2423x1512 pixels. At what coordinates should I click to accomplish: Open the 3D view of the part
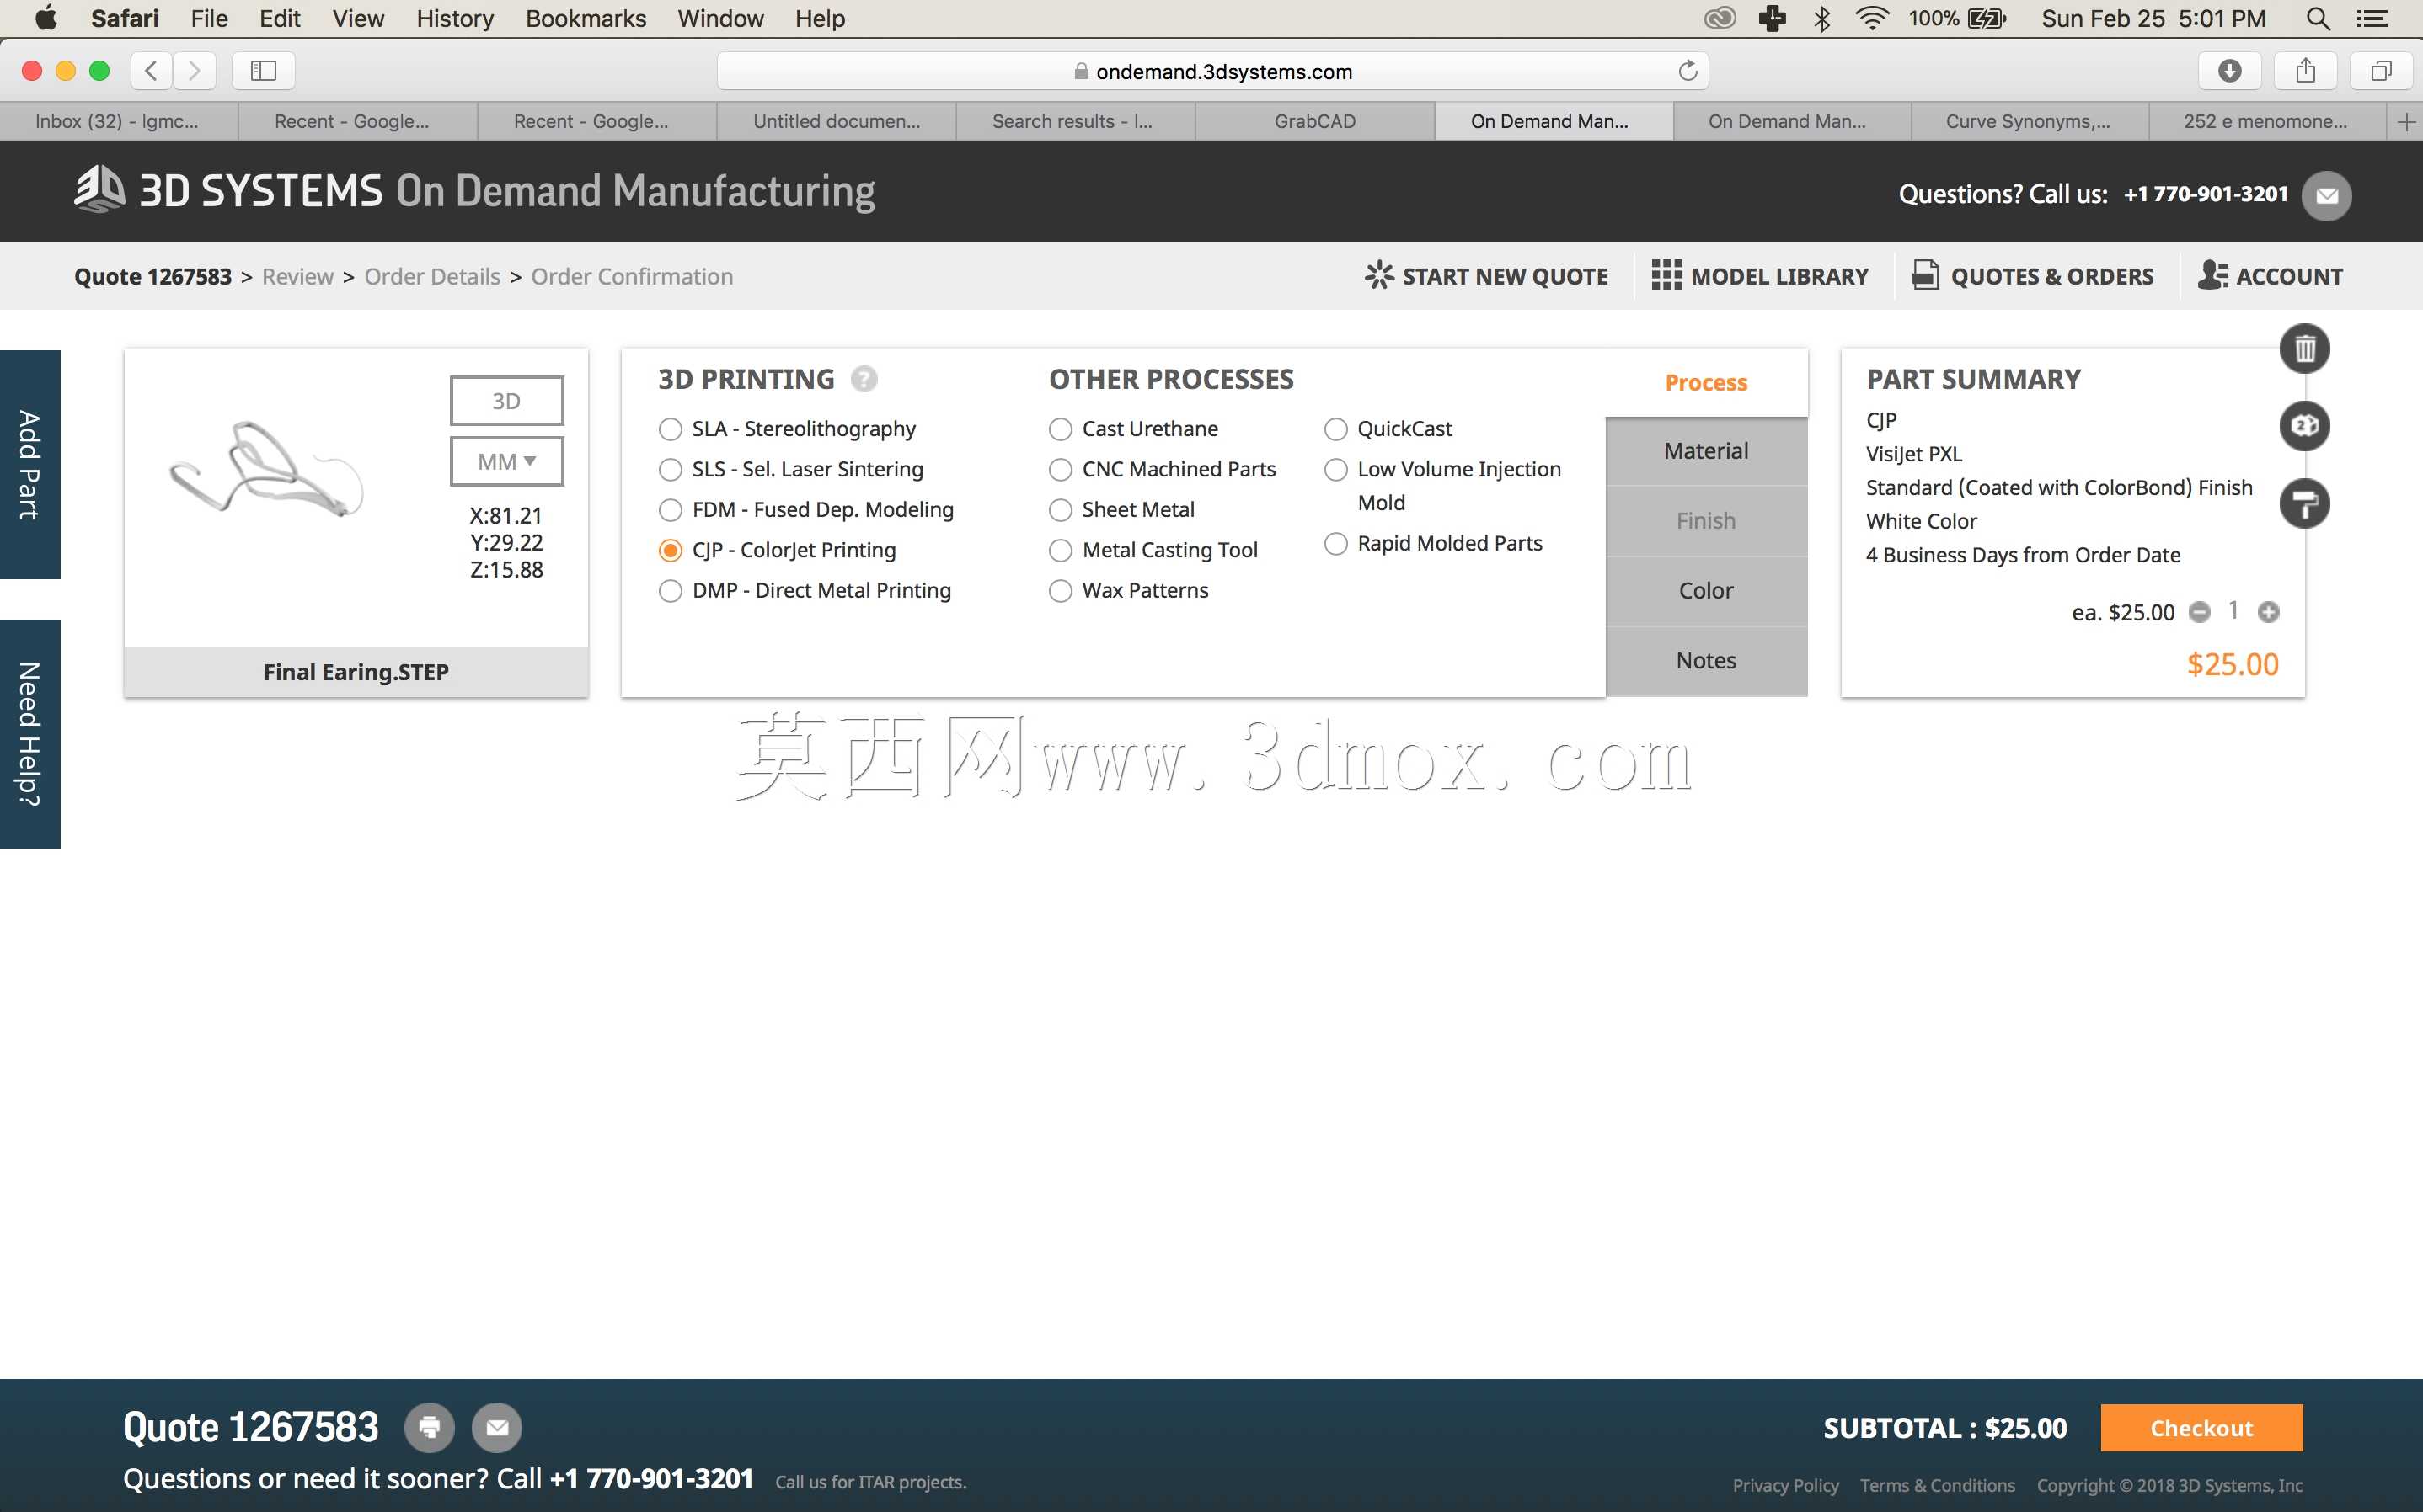coord(506,401)
